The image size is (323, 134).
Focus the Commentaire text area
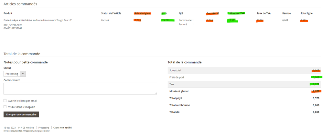[x=80, y=89]
